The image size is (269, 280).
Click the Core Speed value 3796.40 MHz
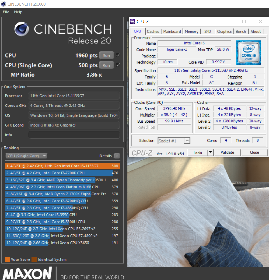click(x=174, y=109)
